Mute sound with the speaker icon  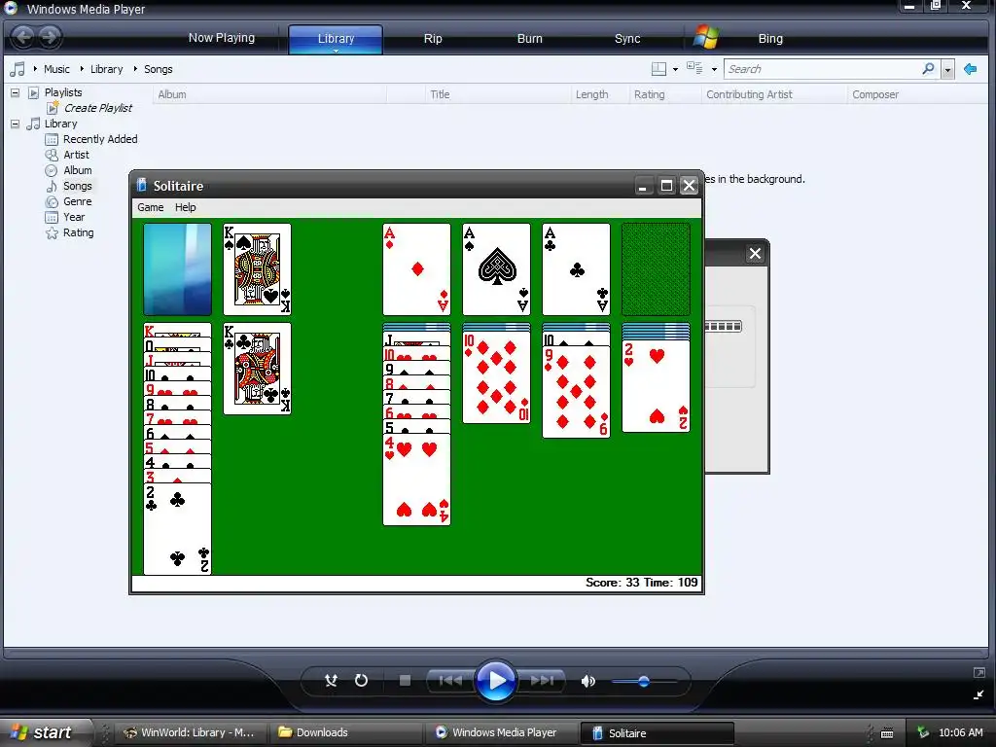click(588, 681)
